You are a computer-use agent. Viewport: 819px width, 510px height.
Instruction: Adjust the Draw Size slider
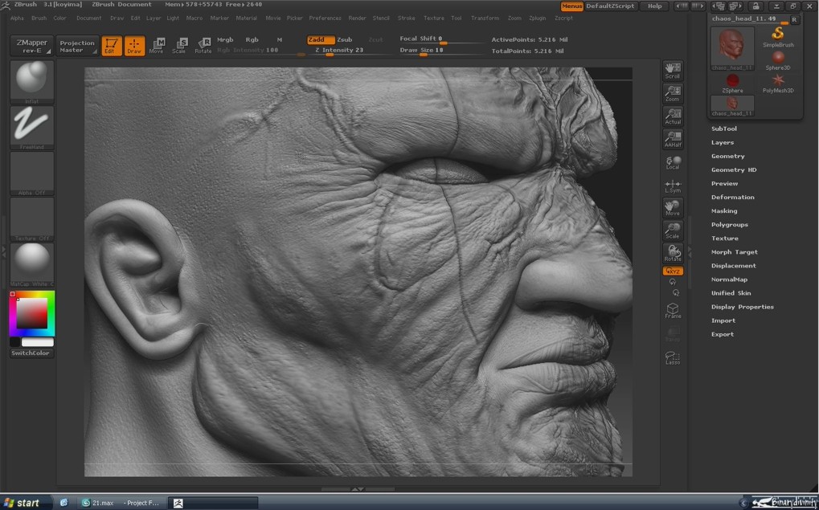coord(443,51)
